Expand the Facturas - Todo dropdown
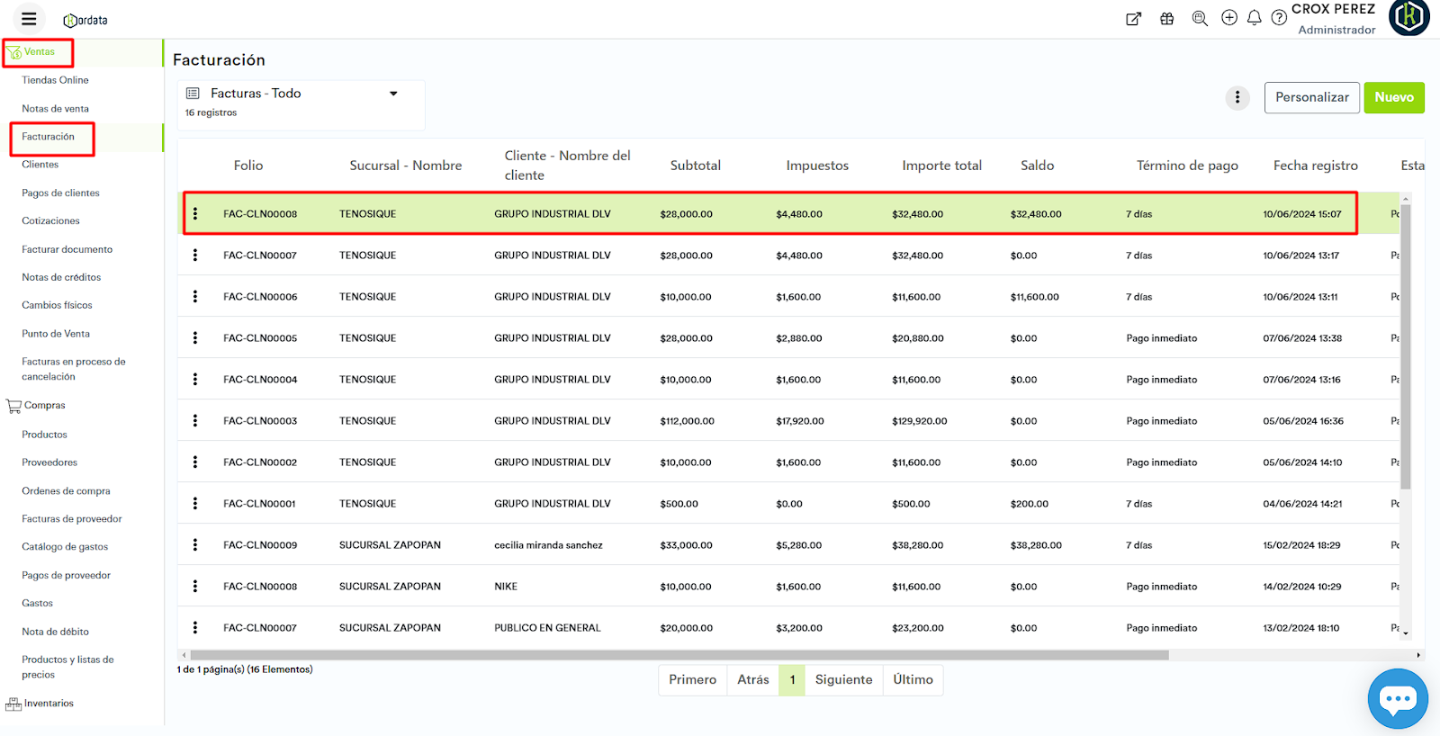1440x736 pixels. (x=393, y=94)
